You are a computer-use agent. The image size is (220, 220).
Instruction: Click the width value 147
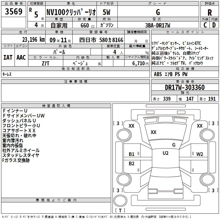point(190,99)
